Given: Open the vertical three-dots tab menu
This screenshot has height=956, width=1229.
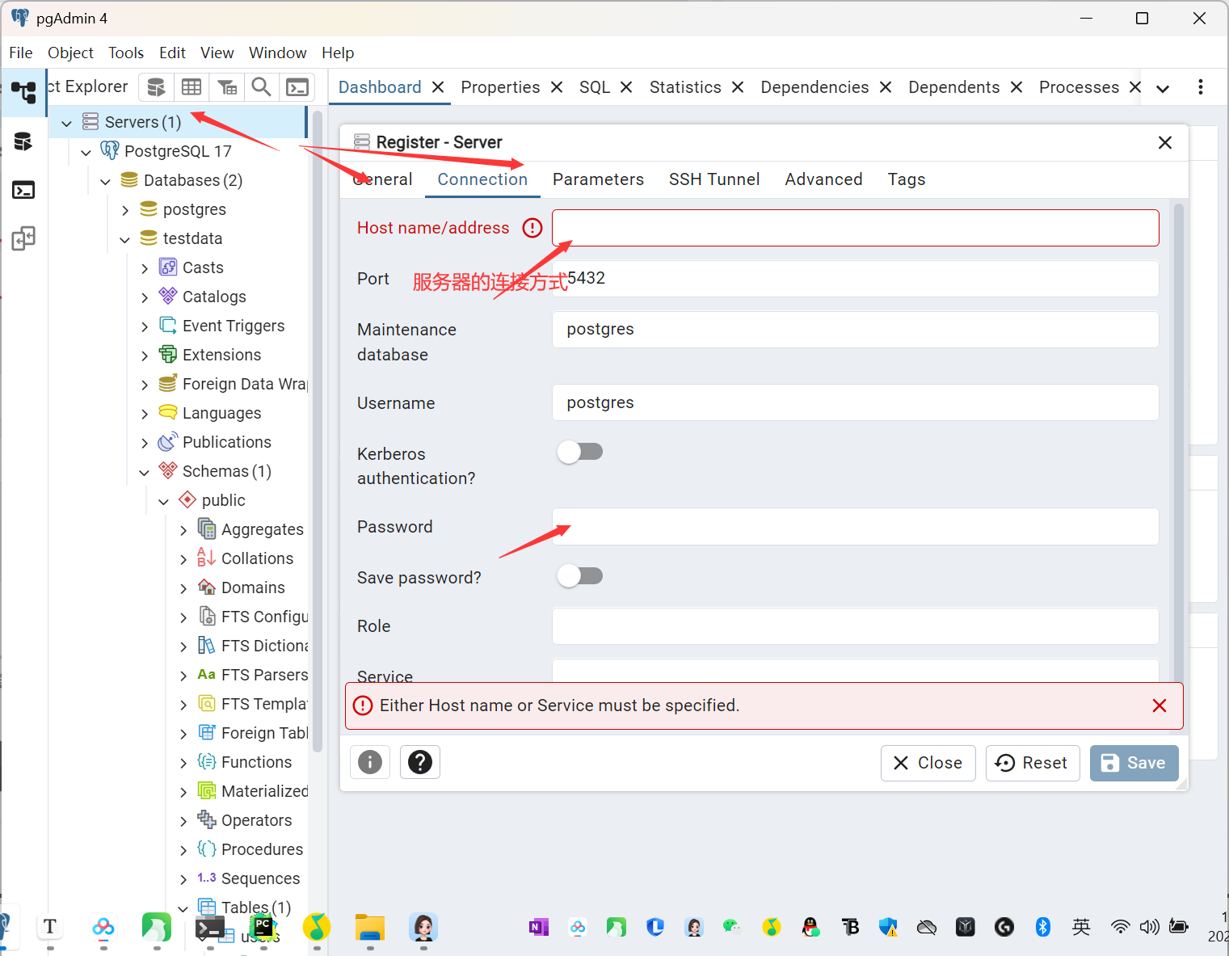Looking at the screenshot, I should click(1201, 86).
